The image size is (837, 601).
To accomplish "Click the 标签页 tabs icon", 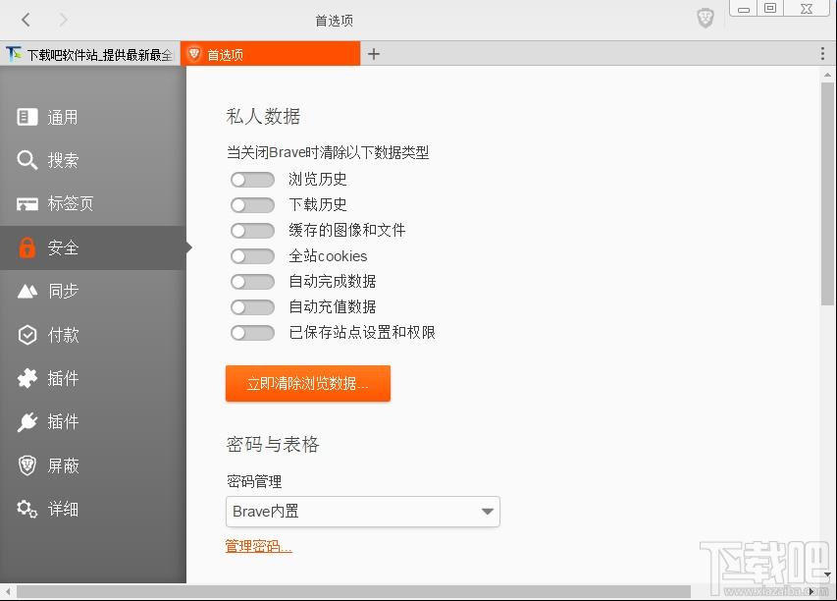I will (27, 203).
